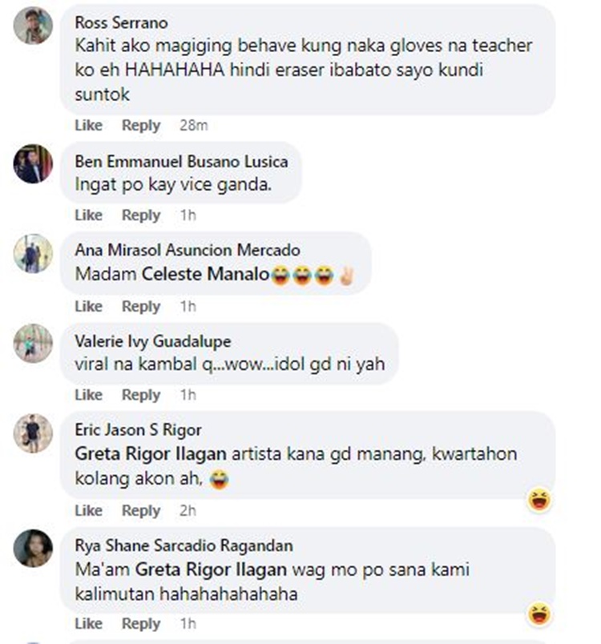Click Greta Rigor Ilagan mention in Rya's comment
This screenshot has width=601, height=644.
pyautogui.click(x=211, y=570)
